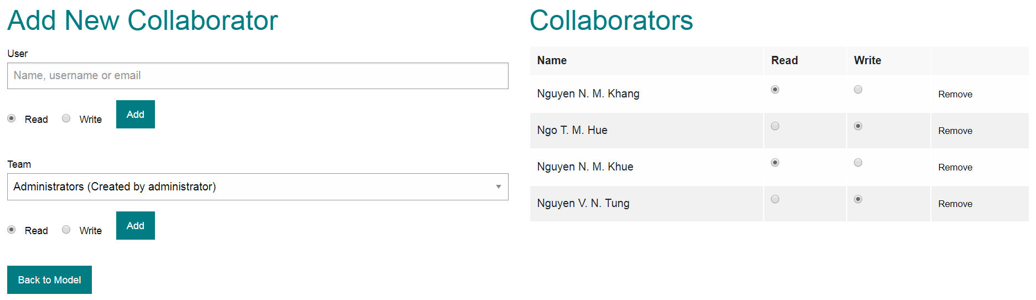Select Read radio for new user
The height and width of the screenshot is (300, 1036).
(12, 118)
